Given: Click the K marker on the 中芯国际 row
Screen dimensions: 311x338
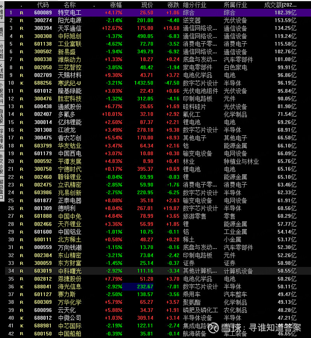Looking at the screenshot, I should click(21, 326).
